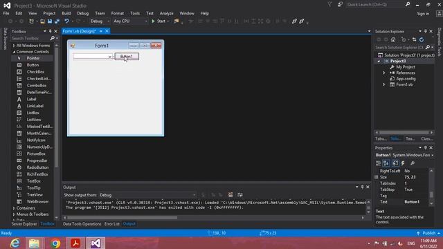Collapse Common Controls toolbox group
Screen dimensions: 443x249
pyautogui.click(x=14, y=52)
